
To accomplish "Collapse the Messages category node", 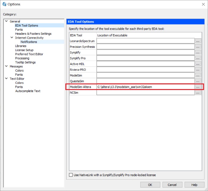I will pyautogui.click(x=6, y=66).
